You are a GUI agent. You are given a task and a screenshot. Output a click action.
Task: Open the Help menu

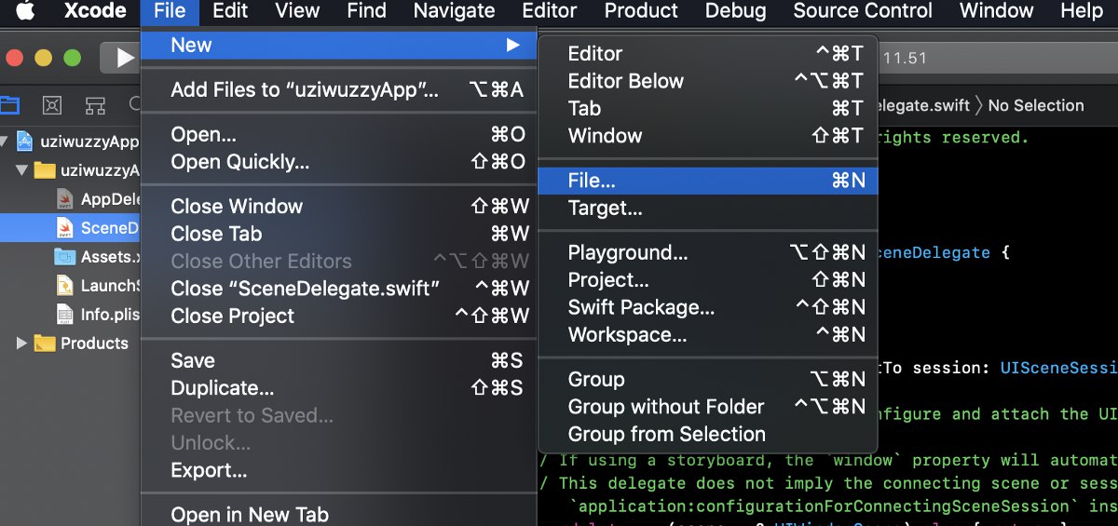pos(1082,11)
